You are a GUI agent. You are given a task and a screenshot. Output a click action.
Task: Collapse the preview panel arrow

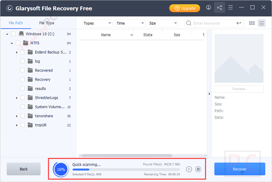tap(209, 94)
